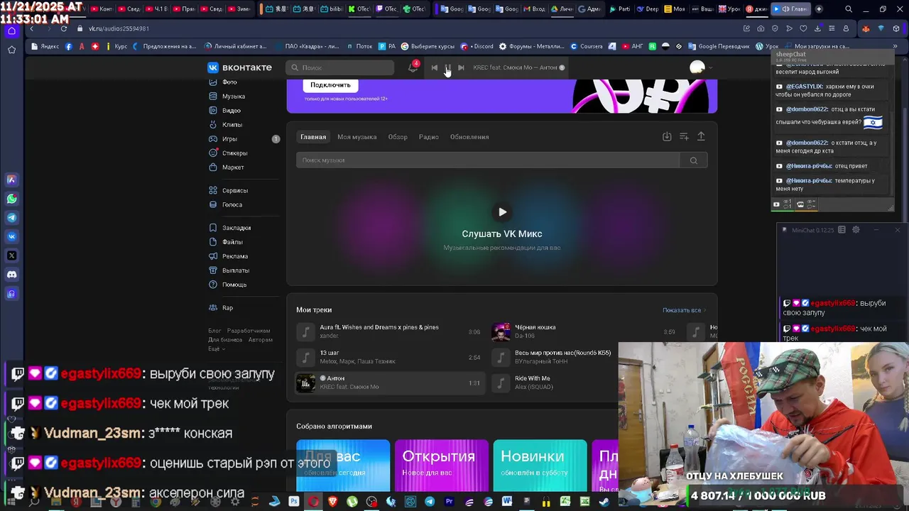Select the Главная music tab
Viewport: 909px width, 511px height.
point(313,137)
